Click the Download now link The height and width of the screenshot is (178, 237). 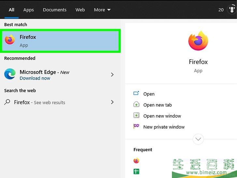pyautogui.click(x=35, y=78)
